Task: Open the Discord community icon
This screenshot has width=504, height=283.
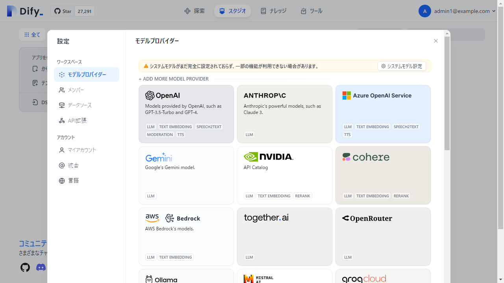Action: 41,268
